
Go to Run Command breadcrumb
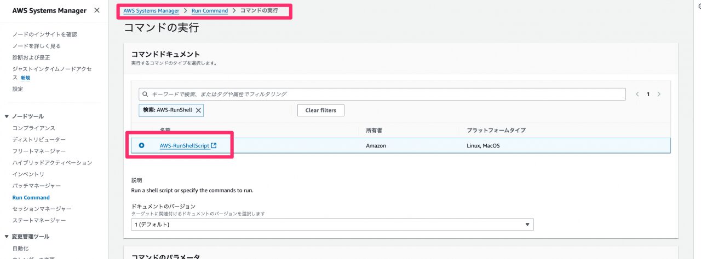(x=210, y=10)
